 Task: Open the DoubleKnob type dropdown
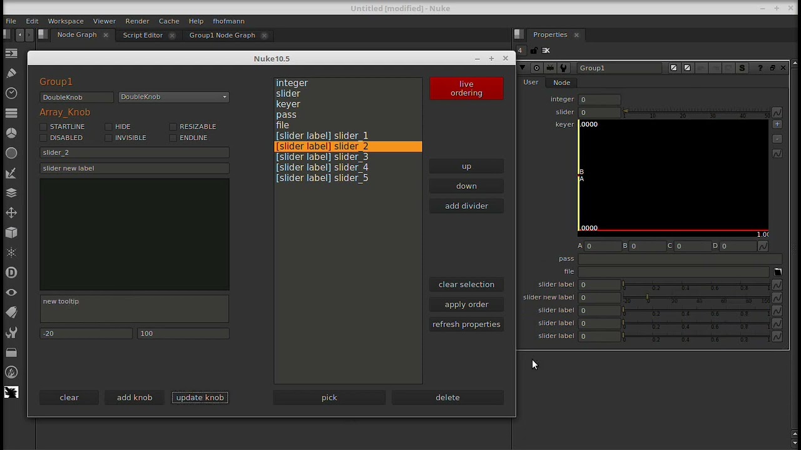[x=173, y=97]
